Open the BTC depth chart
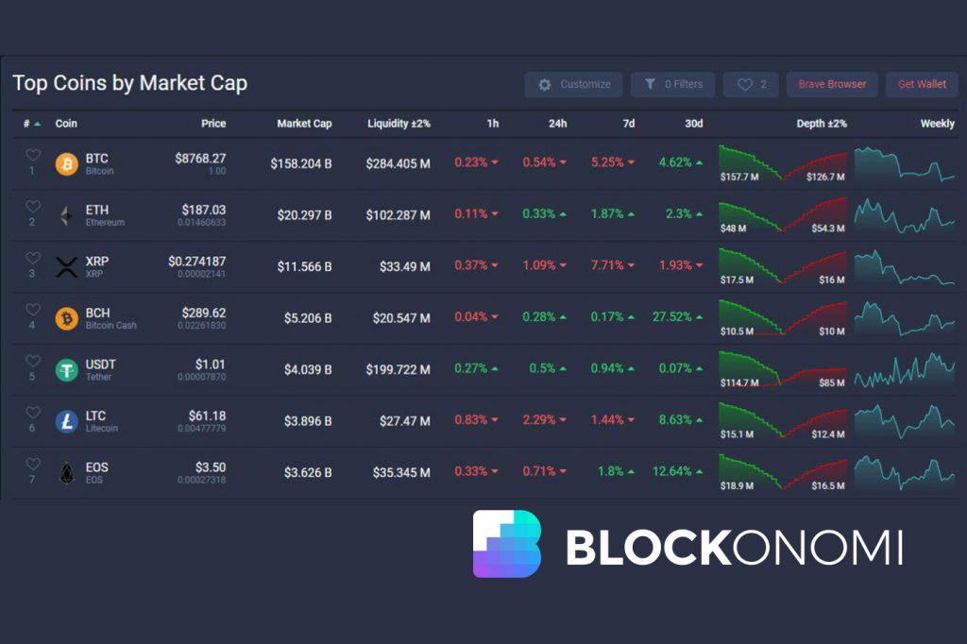Image resolution: width=967 pixels, height=644 pixels. click(783, 163)
